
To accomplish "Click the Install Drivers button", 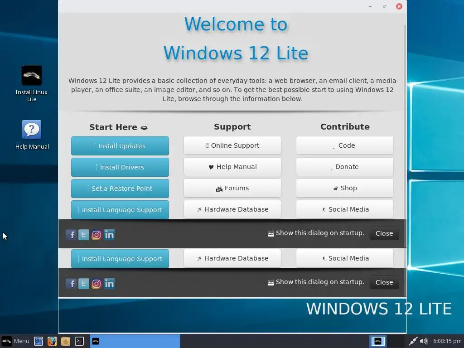I will click(x=120, y=167).
